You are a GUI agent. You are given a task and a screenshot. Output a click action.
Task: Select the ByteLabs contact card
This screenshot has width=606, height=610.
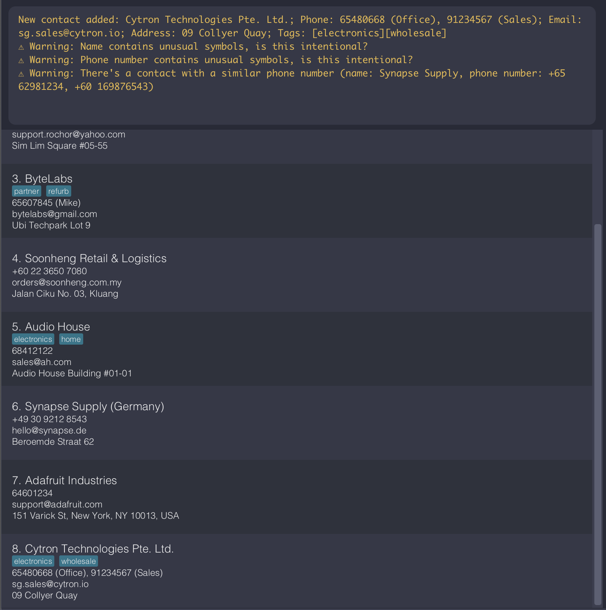pyautogui.click(x=296, y=201)
